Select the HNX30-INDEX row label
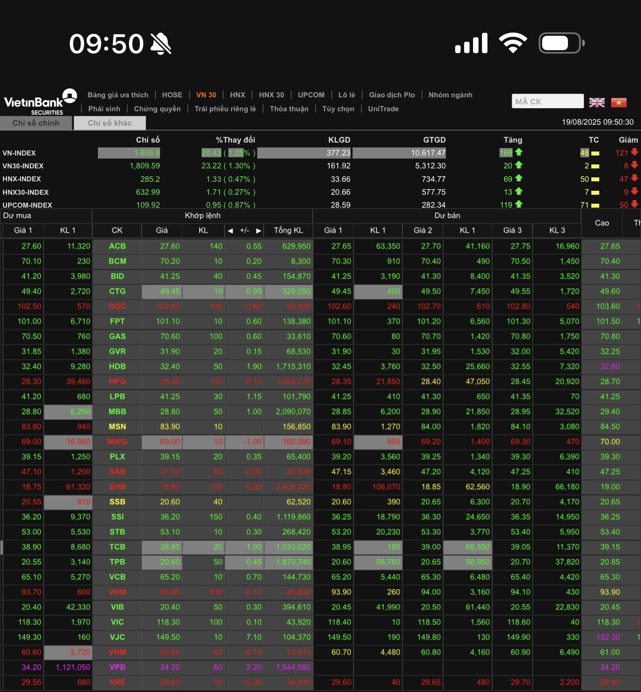Screen dimensions: 641x692 tap(25, 192)
